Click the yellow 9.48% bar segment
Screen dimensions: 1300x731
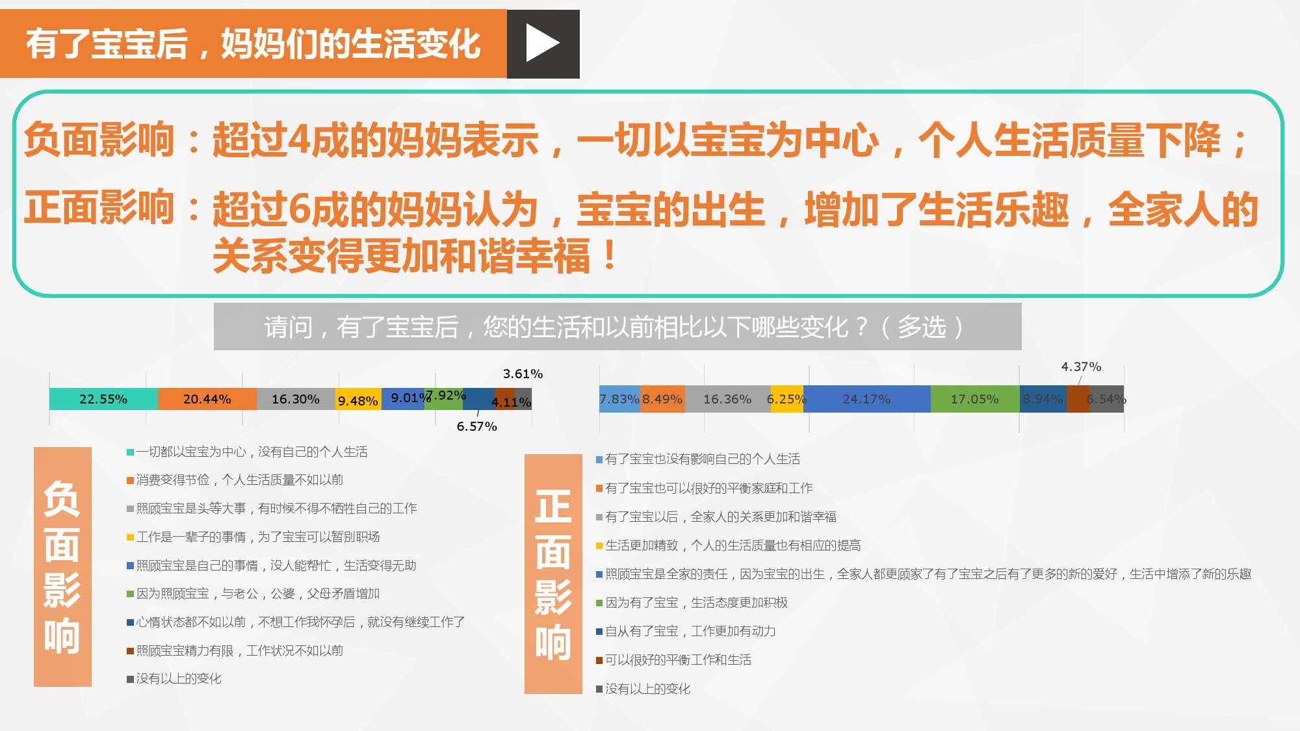(357, 400)
